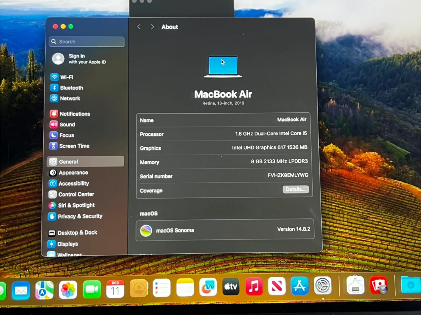
Task: Sign in with your Apple ID
Action: click(87, 59)
